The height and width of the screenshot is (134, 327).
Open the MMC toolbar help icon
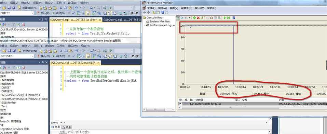coord(163,12)
